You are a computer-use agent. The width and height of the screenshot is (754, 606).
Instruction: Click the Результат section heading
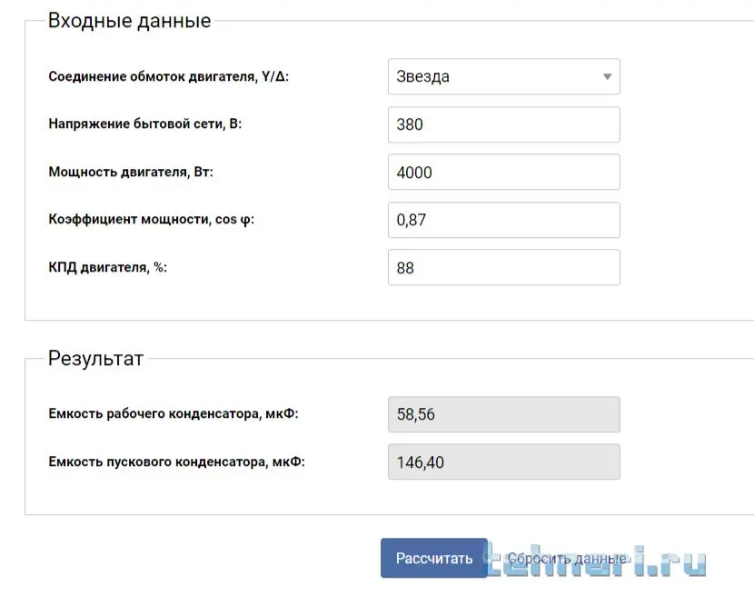click(x=95, y=359)
